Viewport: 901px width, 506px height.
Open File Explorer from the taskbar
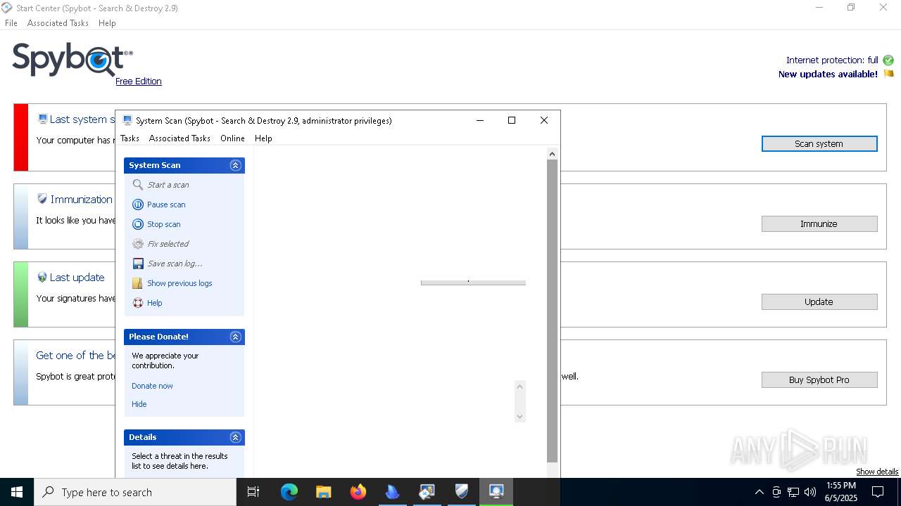point(324,492)
